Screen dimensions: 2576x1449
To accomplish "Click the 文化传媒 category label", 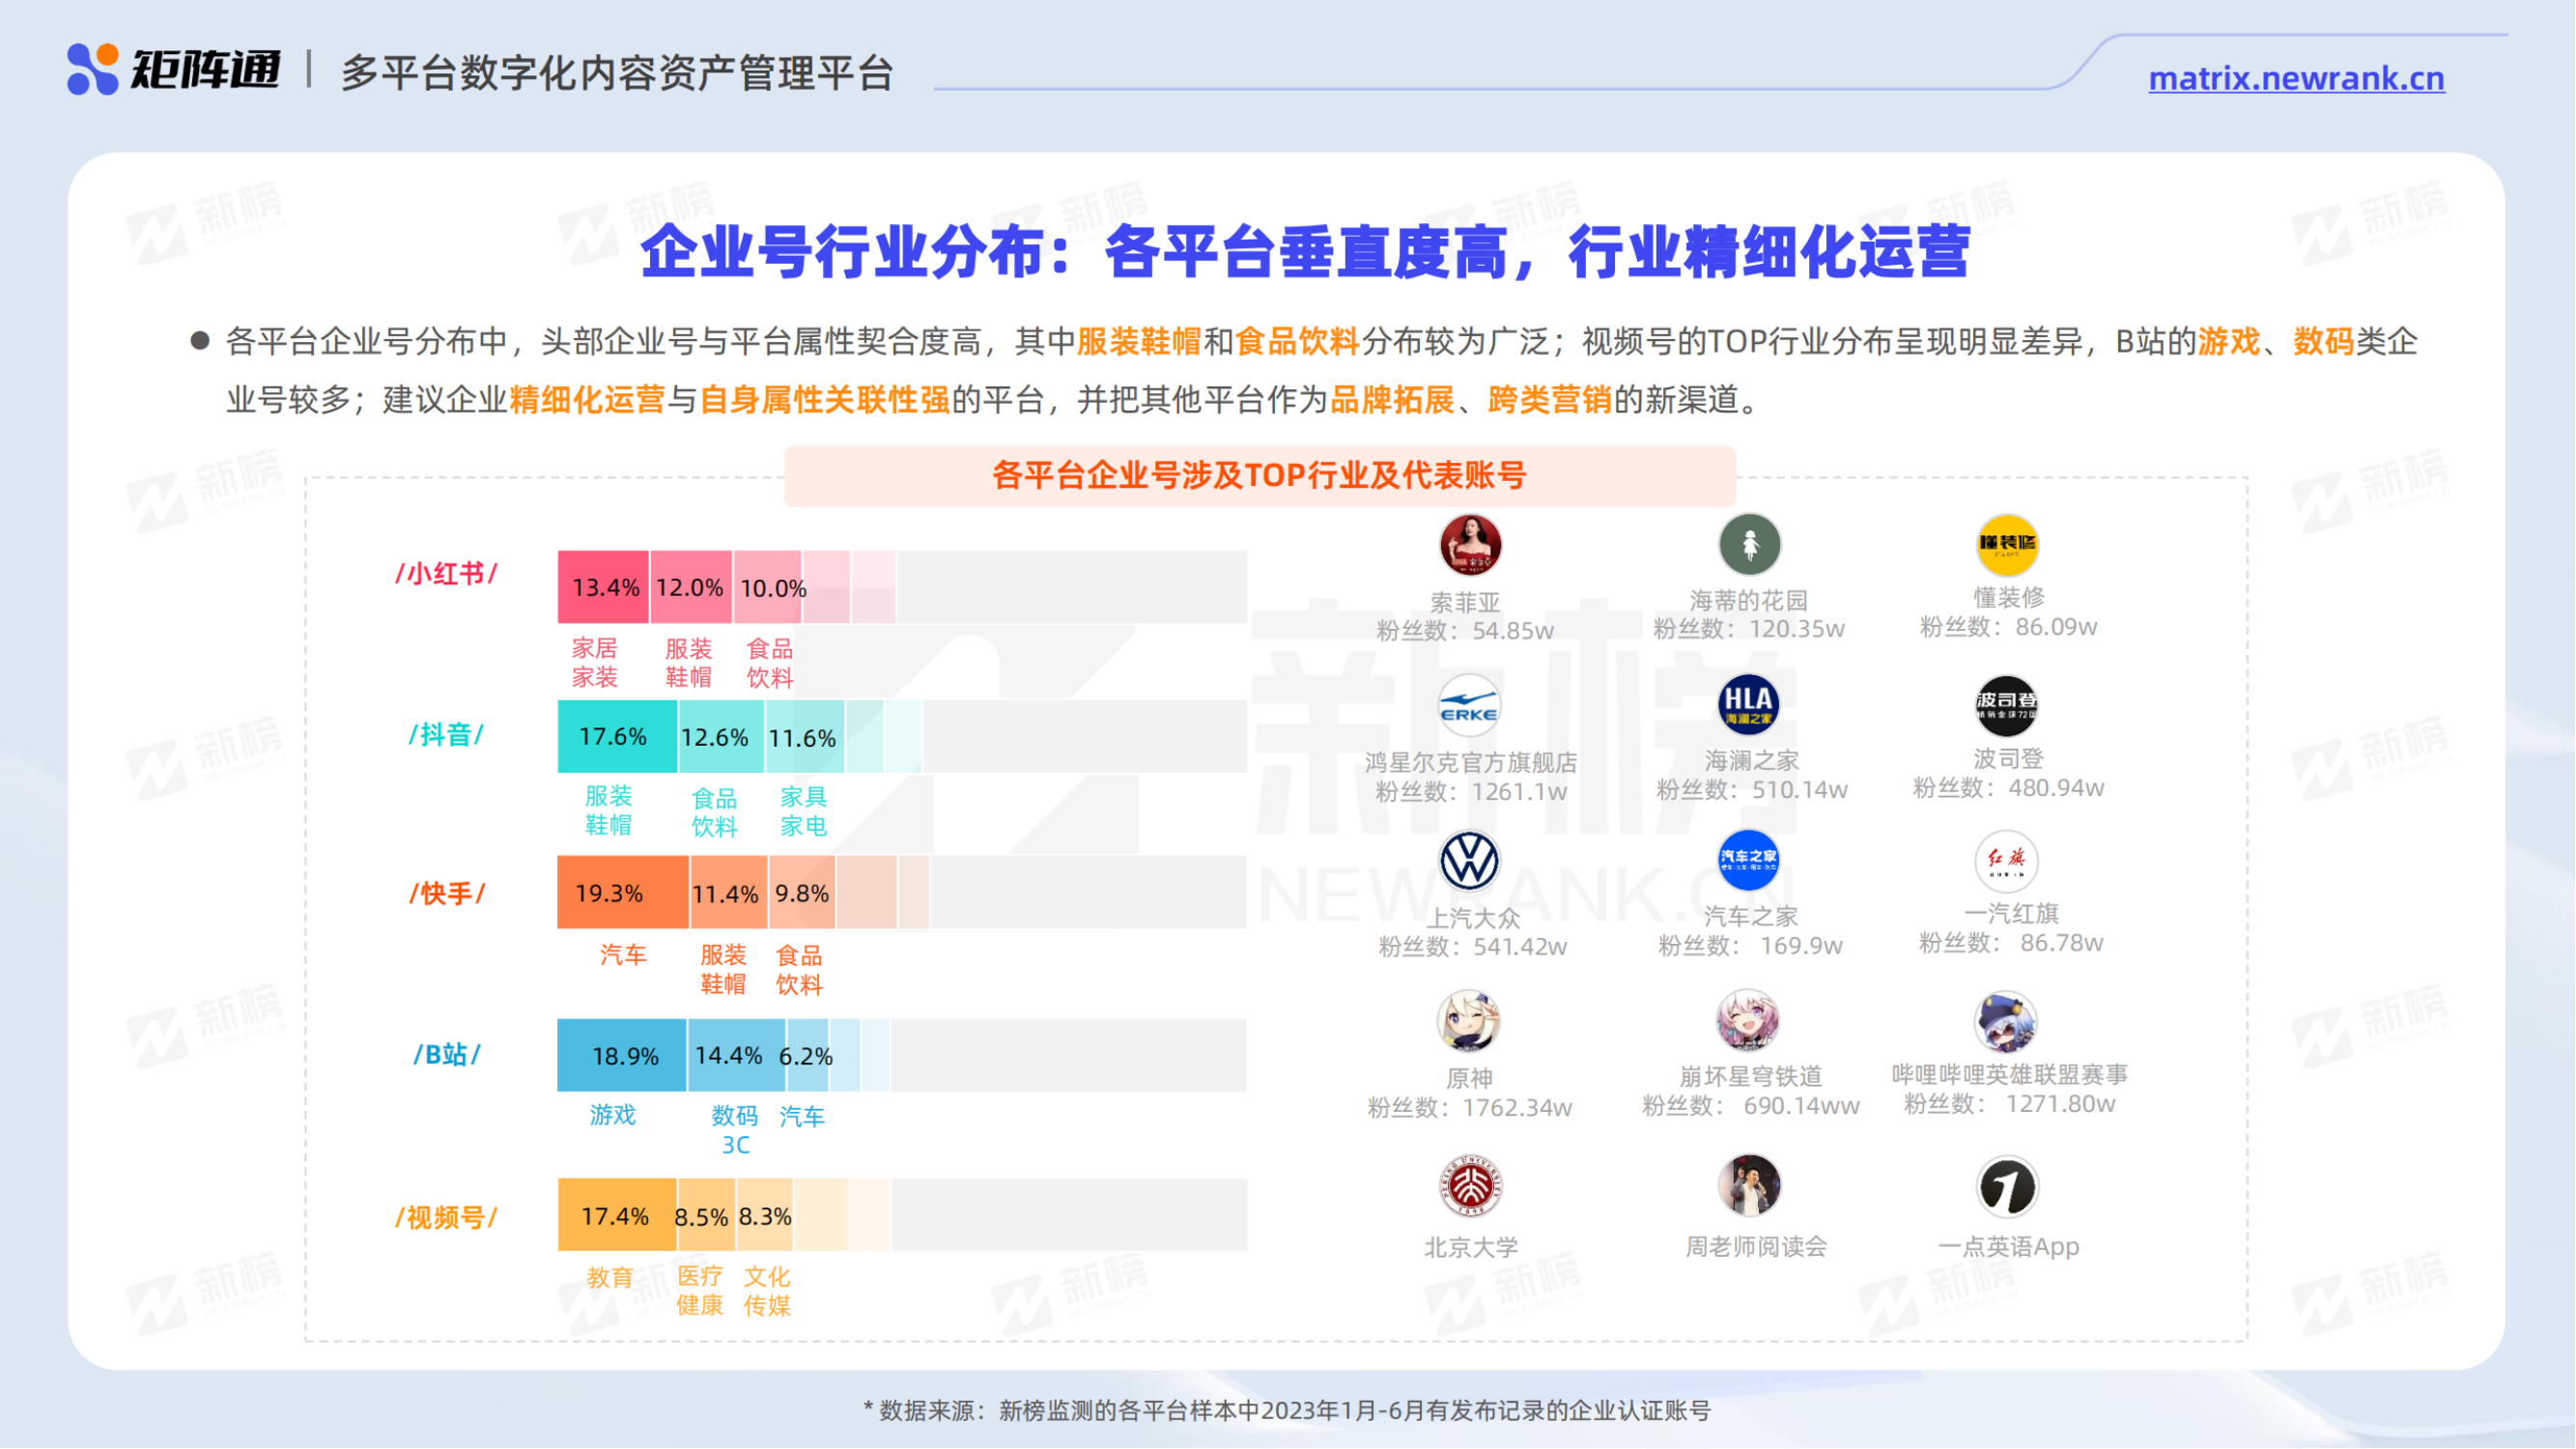I will point(768,1292).
